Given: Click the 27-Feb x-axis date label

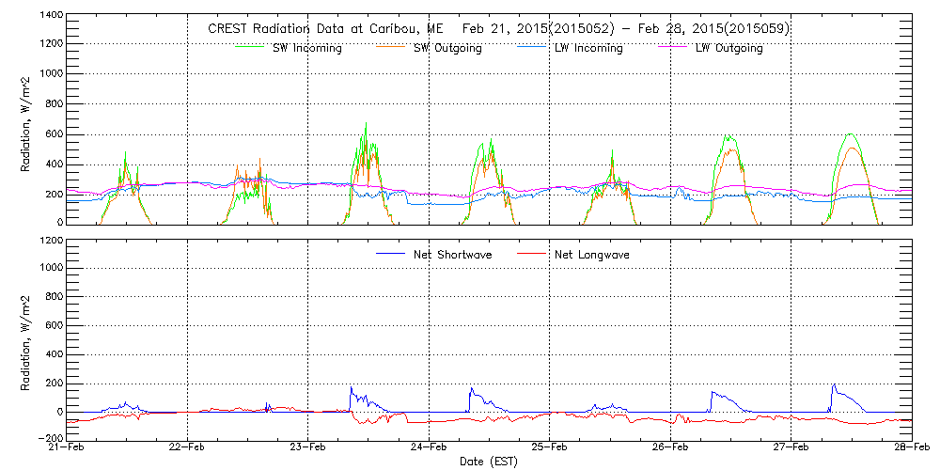Looking at the screenshot, I should tap(791, 448).
